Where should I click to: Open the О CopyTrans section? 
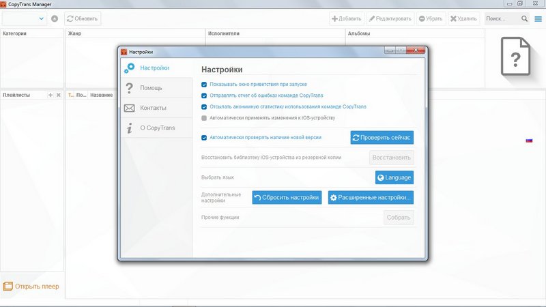(157, 128)
